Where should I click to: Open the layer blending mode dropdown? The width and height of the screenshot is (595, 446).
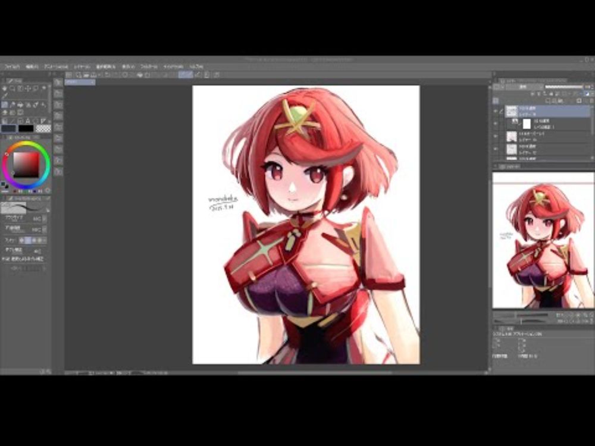coord(523,87)
